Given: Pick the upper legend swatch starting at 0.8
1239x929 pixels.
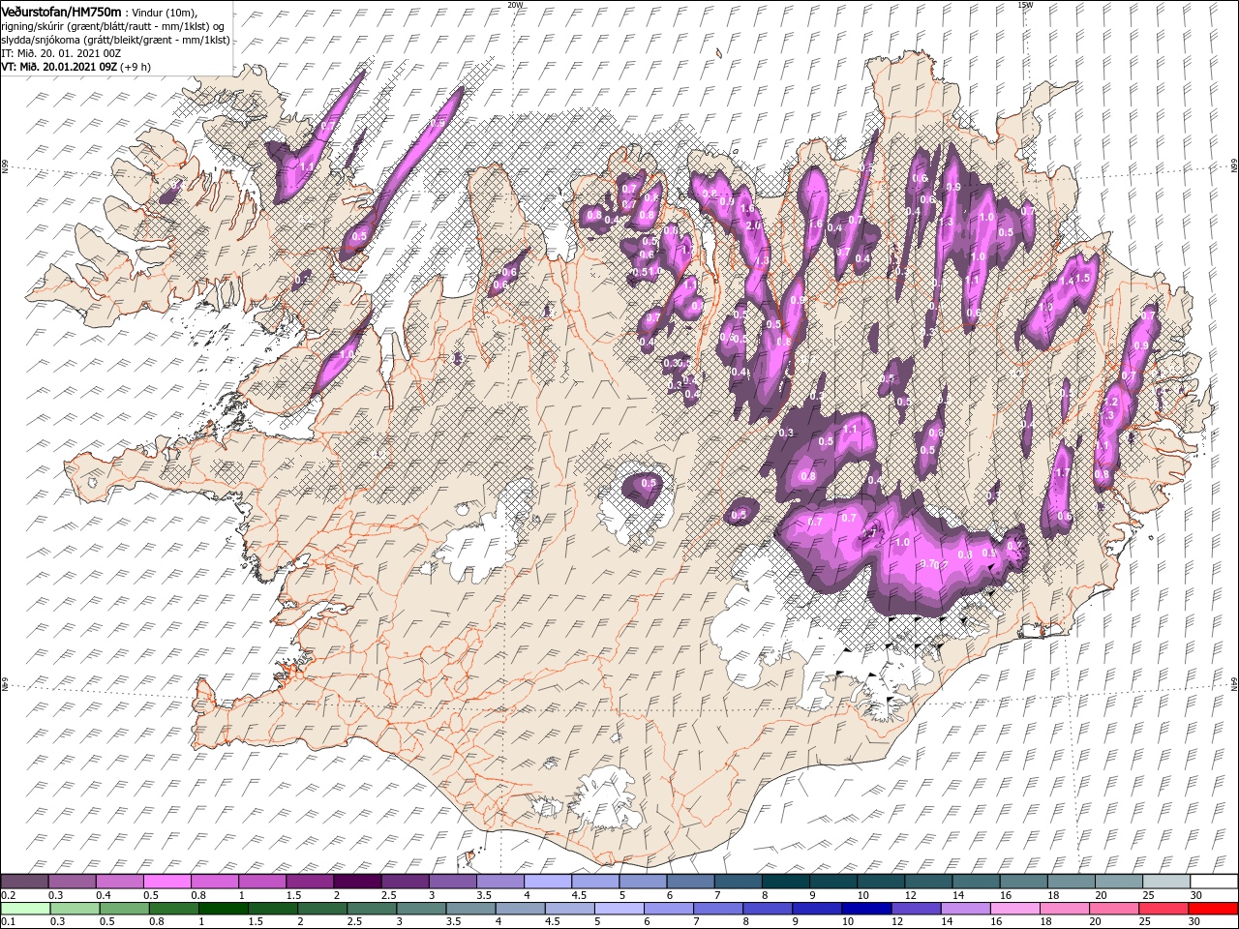Looking at the screenshot, I should point(214,882).
